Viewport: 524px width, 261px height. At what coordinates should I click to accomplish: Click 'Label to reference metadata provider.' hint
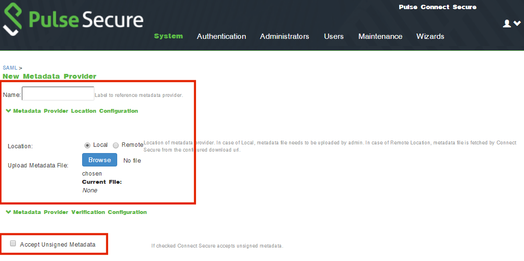pos(139,95)
